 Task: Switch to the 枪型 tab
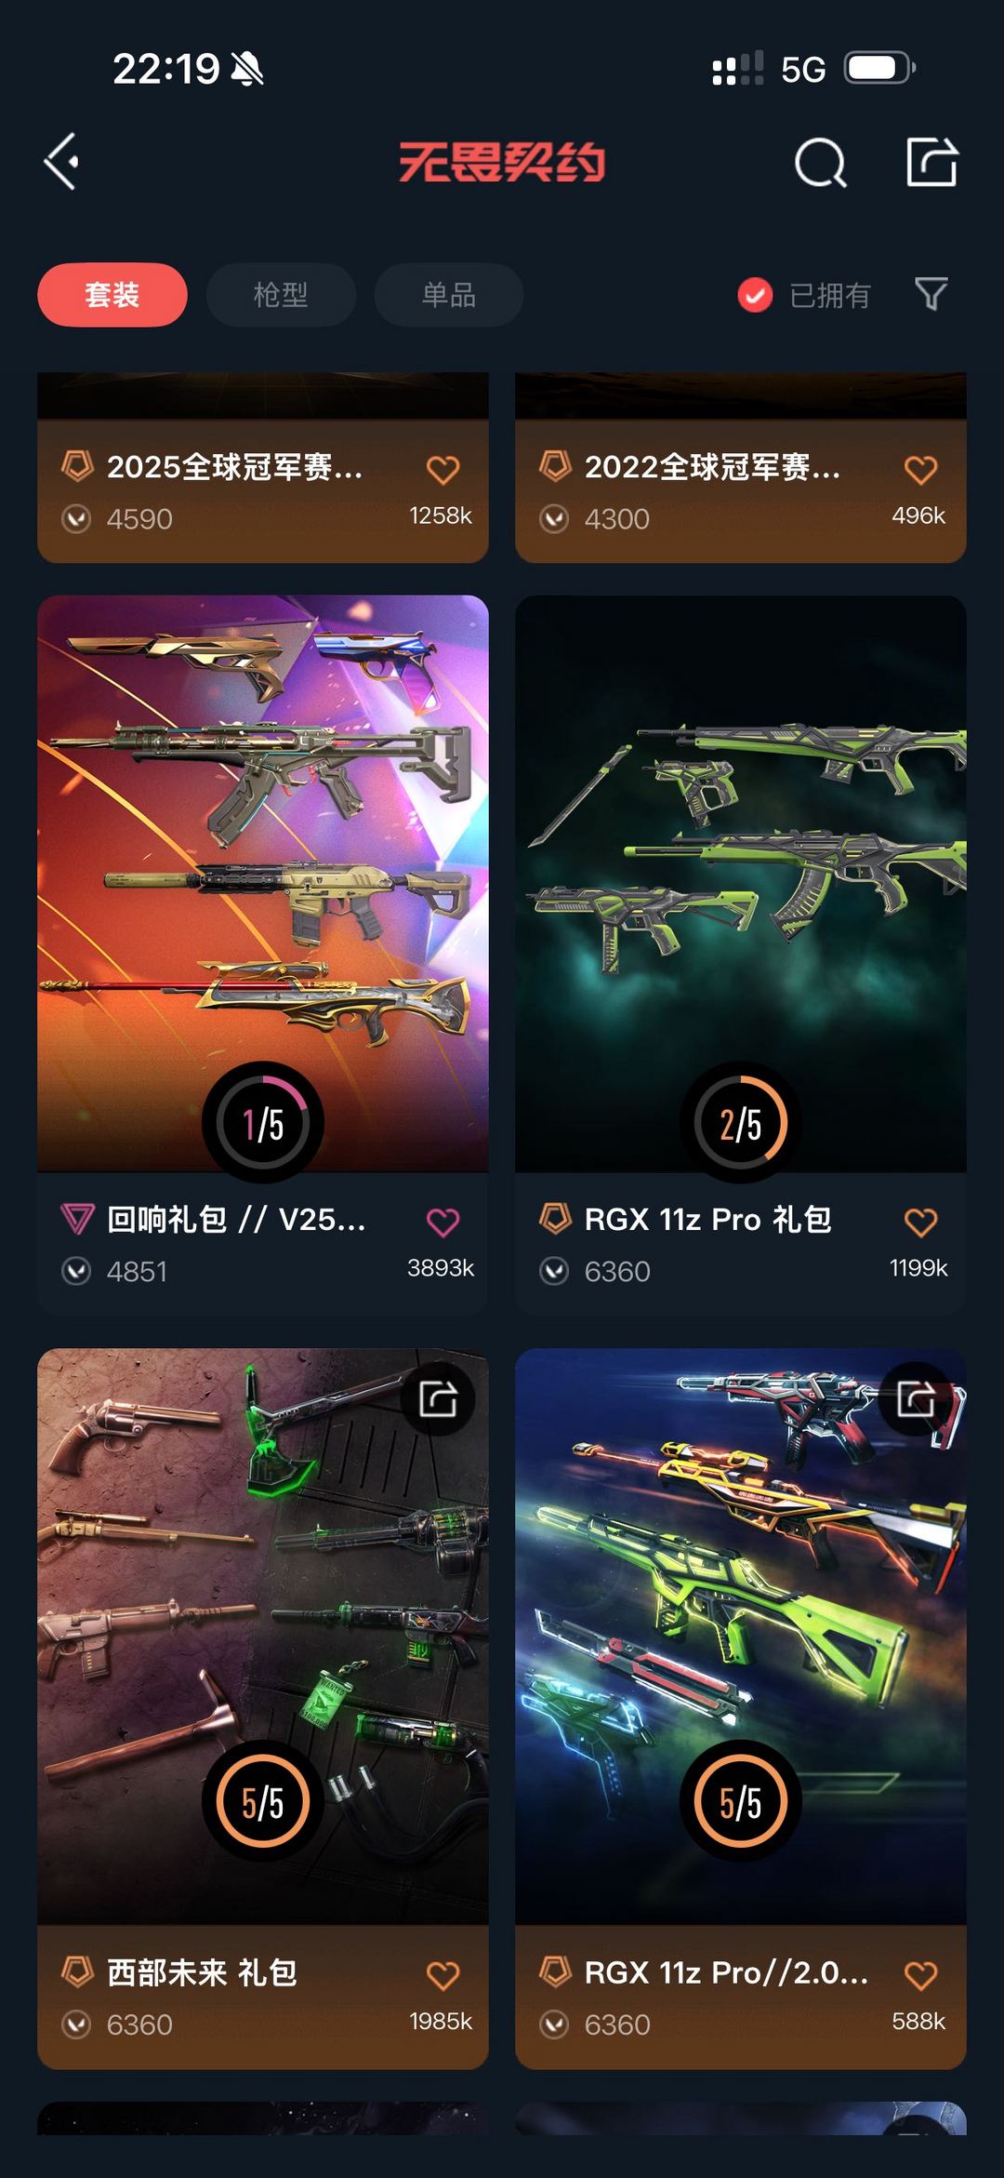coord(281,295)
